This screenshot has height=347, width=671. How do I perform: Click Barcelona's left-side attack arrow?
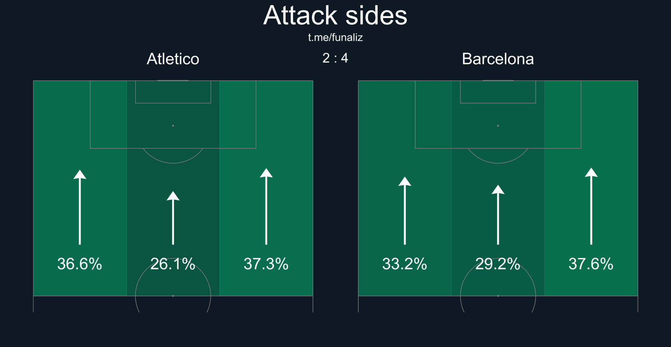coord(405,210)
